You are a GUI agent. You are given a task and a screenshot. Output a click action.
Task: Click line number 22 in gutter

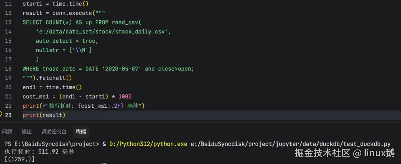click(8, 106)
